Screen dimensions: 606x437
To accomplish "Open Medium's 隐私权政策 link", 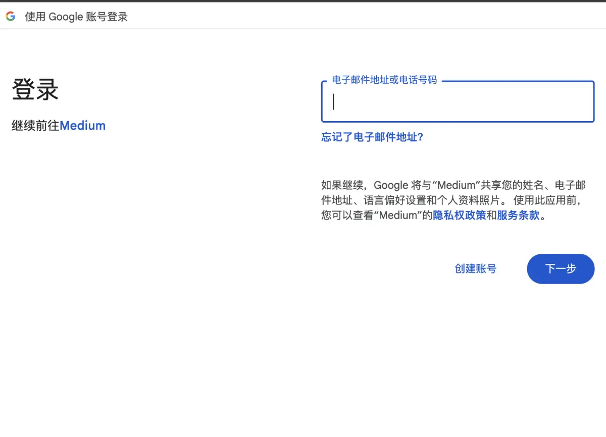I will coord(460,215).
